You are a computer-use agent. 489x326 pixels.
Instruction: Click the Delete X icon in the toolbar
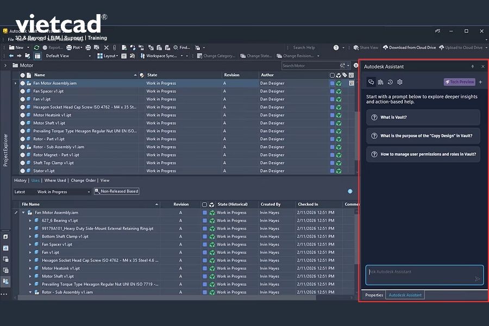[x=106, y=47]
